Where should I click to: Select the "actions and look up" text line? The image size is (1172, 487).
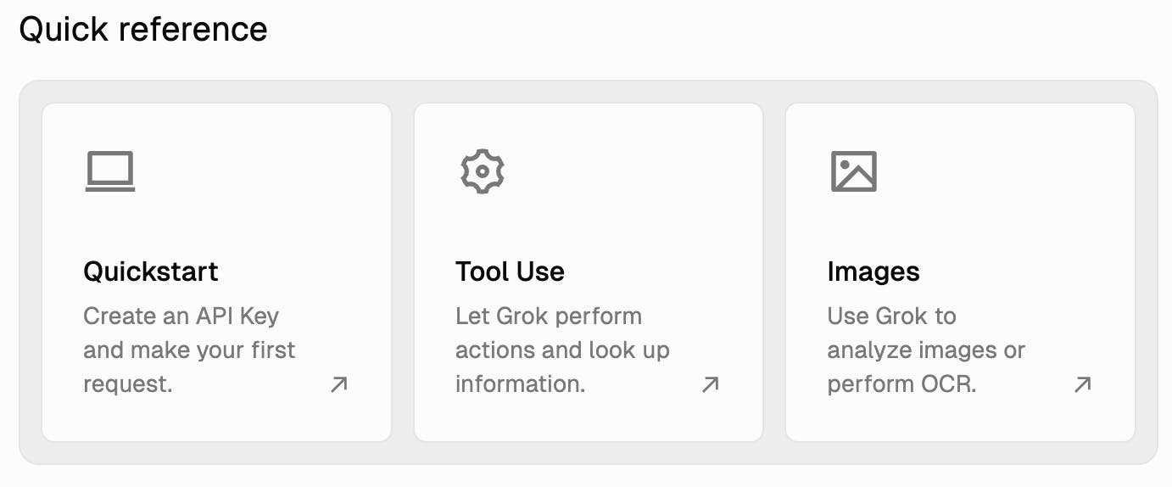[561, 350]
